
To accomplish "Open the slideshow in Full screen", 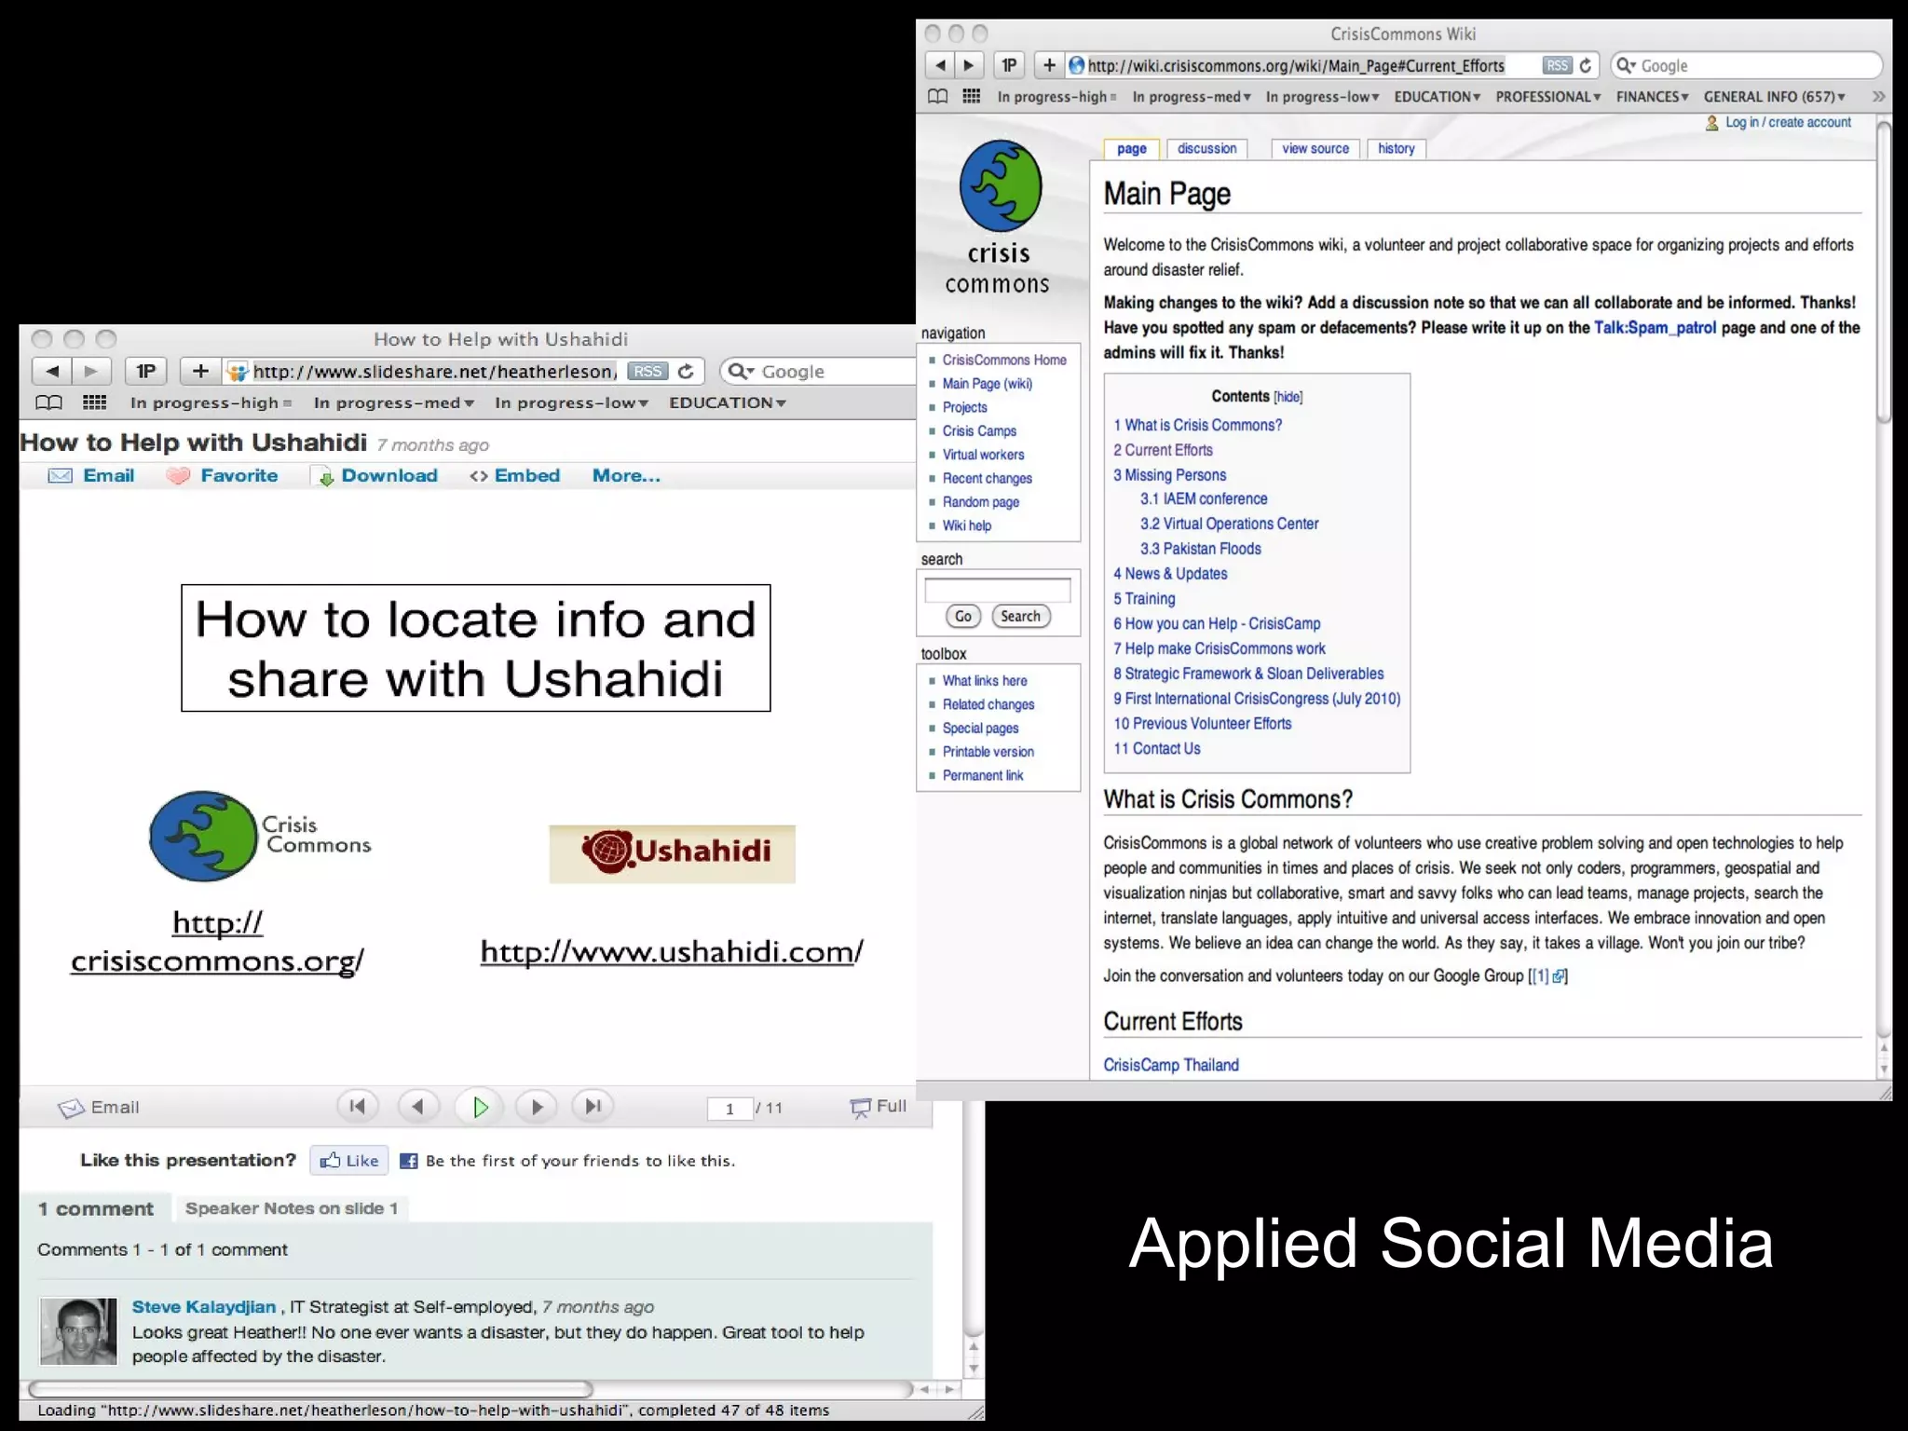I will pos(878,1106).
